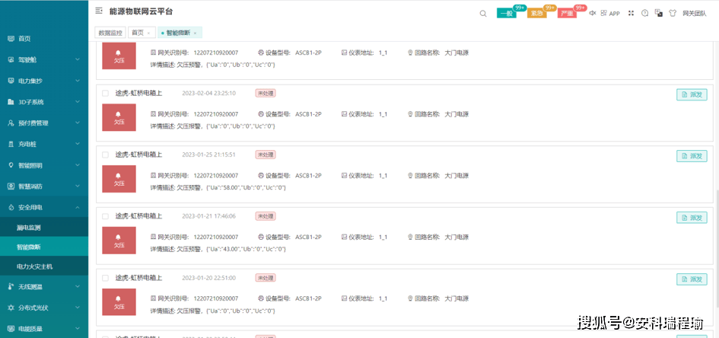The height and width of the screenshot is (338, 719).
Task: Collapse sidebar using the hamburger menu icon
Action: pos(99,11)
